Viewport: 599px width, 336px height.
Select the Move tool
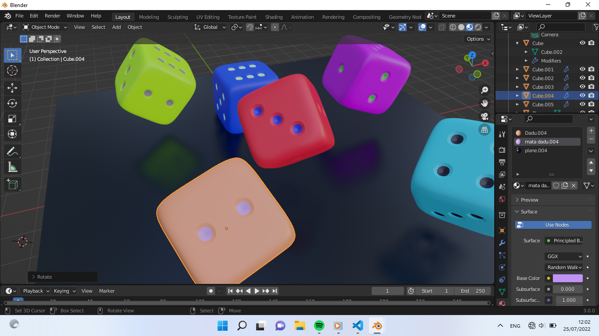tap(12, 88)
